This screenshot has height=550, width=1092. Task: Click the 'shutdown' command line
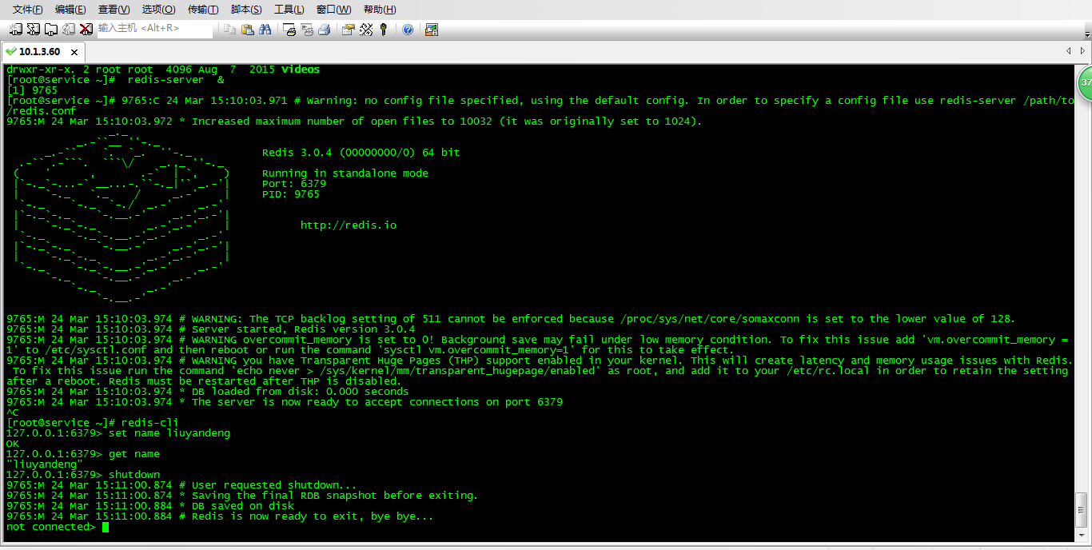(134, 475)
